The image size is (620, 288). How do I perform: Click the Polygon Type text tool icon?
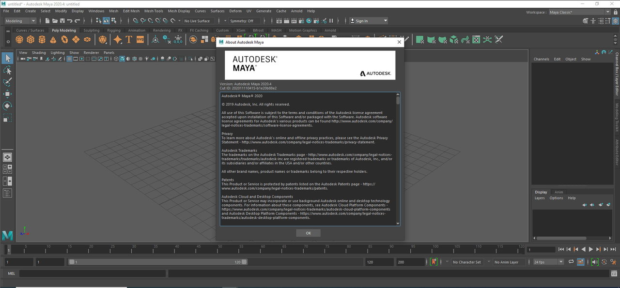click(x=129, y=39)
